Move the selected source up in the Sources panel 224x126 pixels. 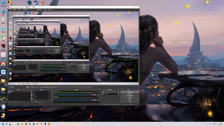(39, 102)
